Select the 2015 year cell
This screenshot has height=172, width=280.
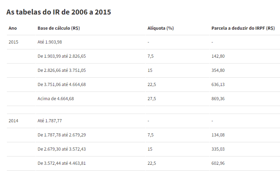(x=13, y=42)
